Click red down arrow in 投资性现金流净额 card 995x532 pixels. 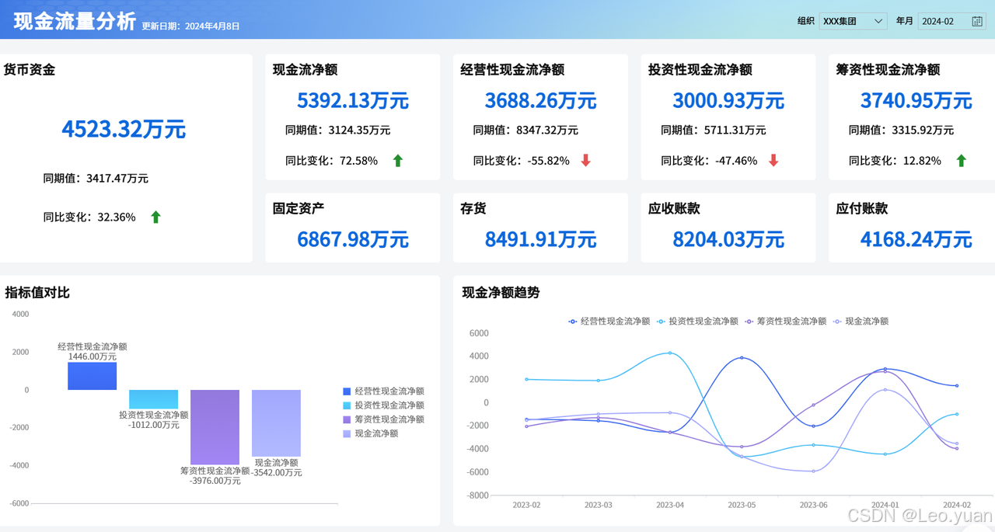(773, 161)
